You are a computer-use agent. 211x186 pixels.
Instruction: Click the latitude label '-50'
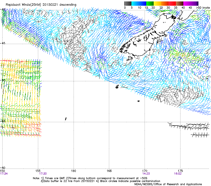(3, 80)
